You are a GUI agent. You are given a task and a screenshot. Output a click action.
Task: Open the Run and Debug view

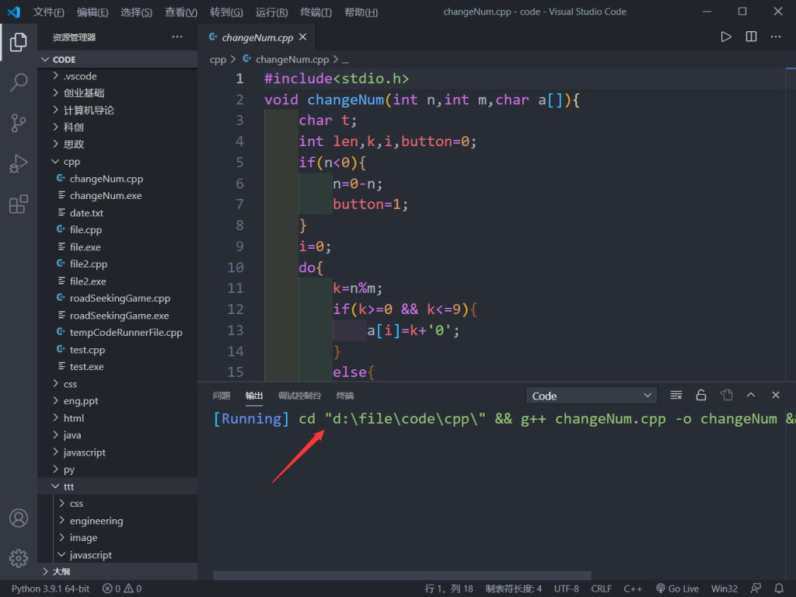click(19, 163)
